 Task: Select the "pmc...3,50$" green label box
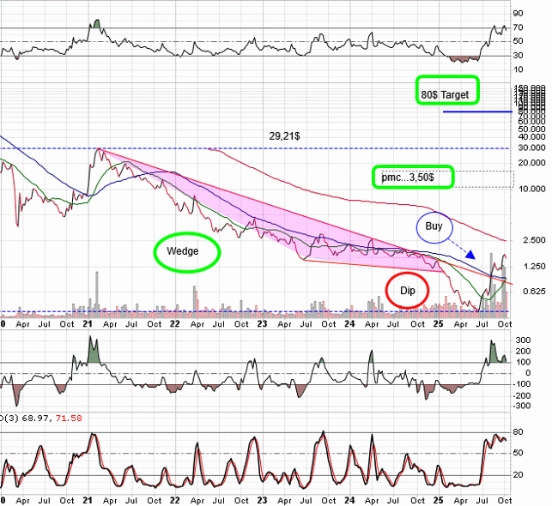click(414, 177)
